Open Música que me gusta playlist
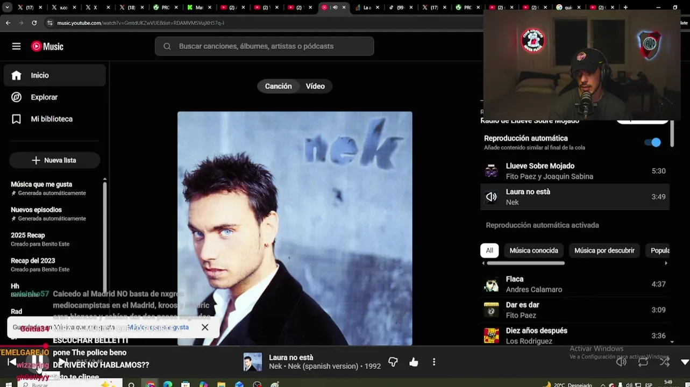Image resolution: width=690 pixels, height=387 pixels. tap(48, 188)
